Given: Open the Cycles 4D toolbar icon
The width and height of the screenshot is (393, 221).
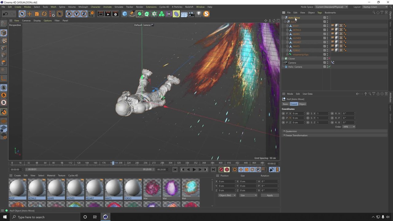Looking at the screenshot, I should [206, 14].
